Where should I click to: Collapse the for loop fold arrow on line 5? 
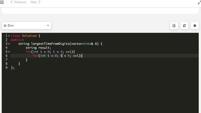pyautogui.click(x=9, y=52)
